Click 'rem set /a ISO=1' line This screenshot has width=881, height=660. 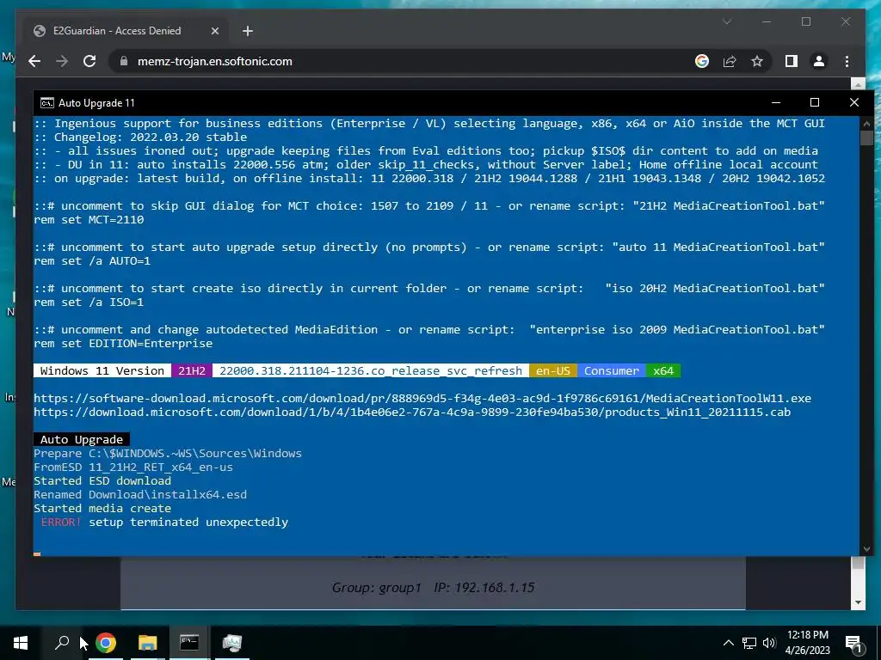tap(89, 302)
